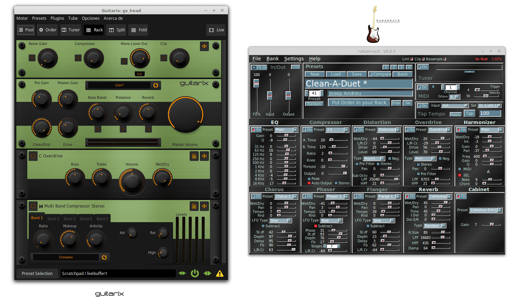Open the C Overdrive preset list icon
The width and height of the screenshot is (518, 306).
click(194, 156)
